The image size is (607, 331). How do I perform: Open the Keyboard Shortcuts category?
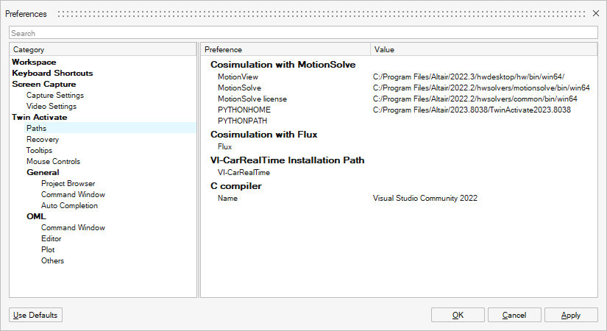(x=52, y=74)
